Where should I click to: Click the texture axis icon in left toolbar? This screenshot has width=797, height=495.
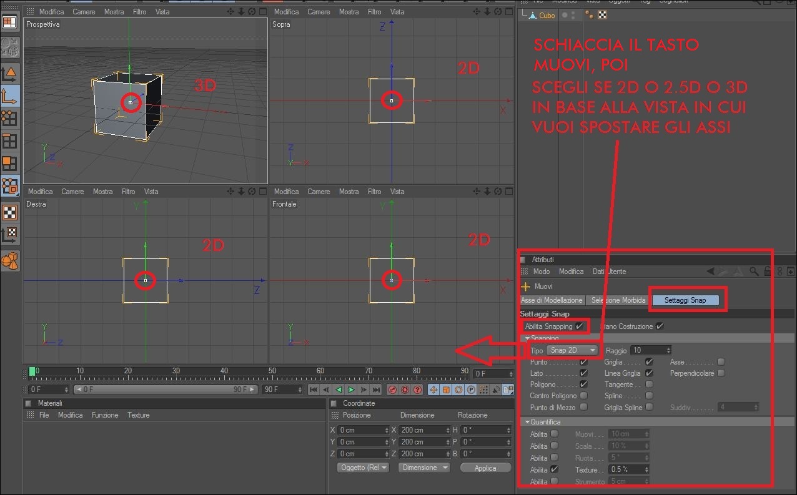[x=9, y=235]
